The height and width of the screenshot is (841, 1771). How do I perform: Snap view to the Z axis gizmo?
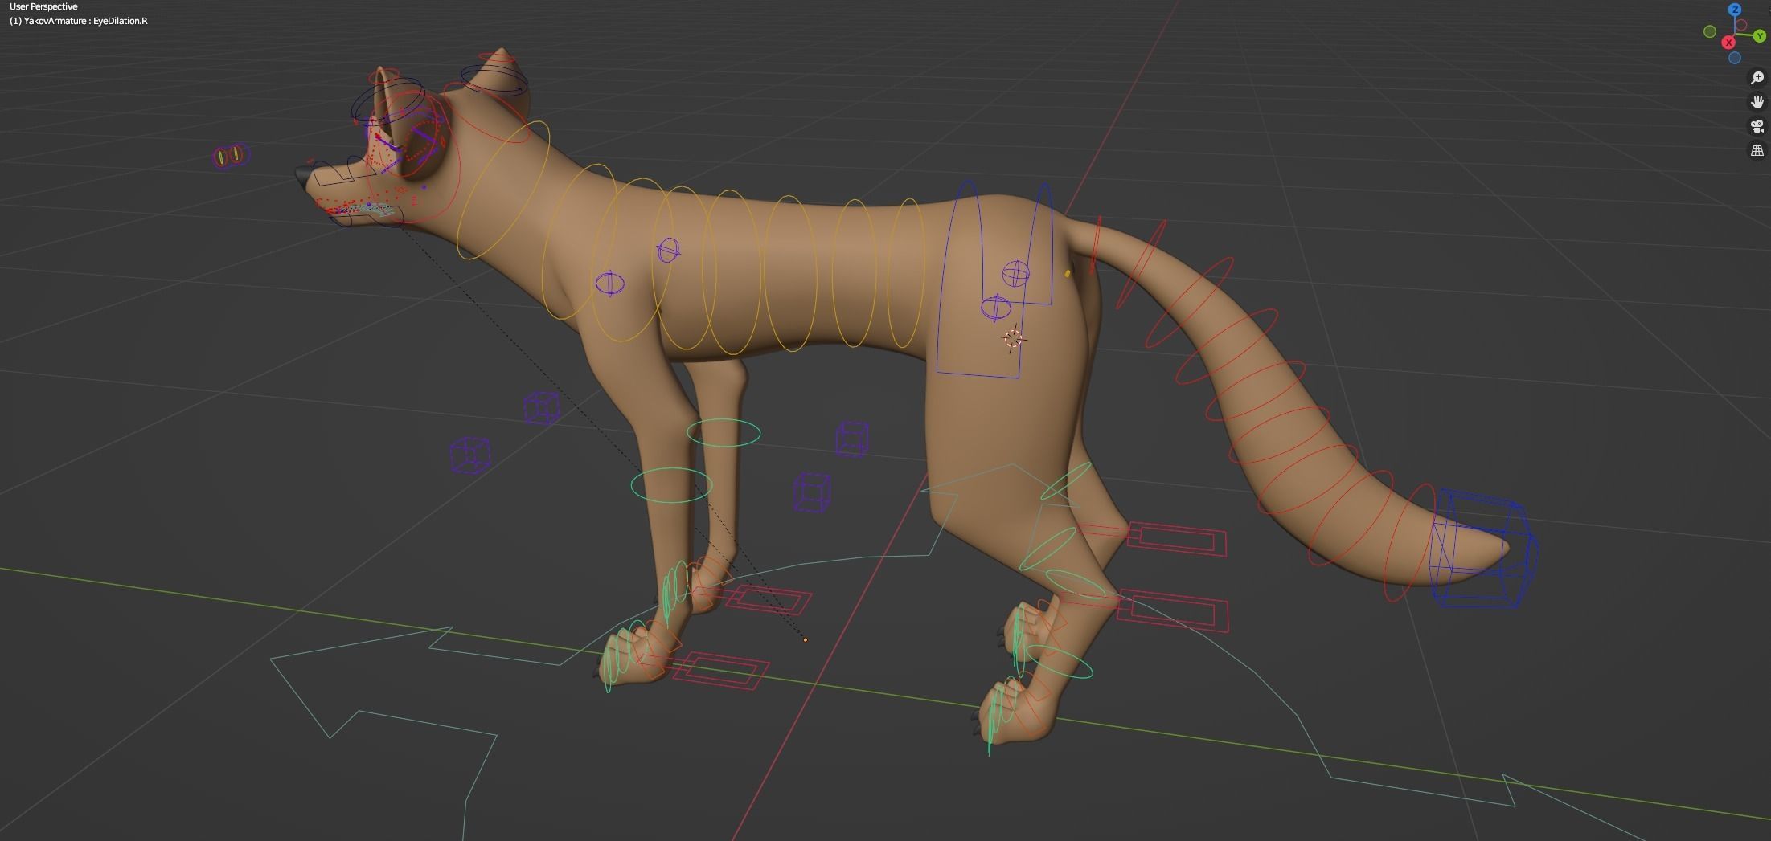tap(1736, 10)
